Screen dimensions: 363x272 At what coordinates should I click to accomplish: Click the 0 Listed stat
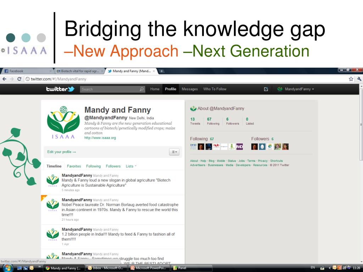250,121
